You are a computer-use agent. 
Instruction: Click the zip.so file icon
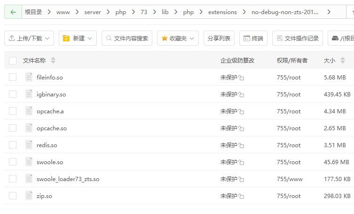pyautogui.click(x=29, y=196)
